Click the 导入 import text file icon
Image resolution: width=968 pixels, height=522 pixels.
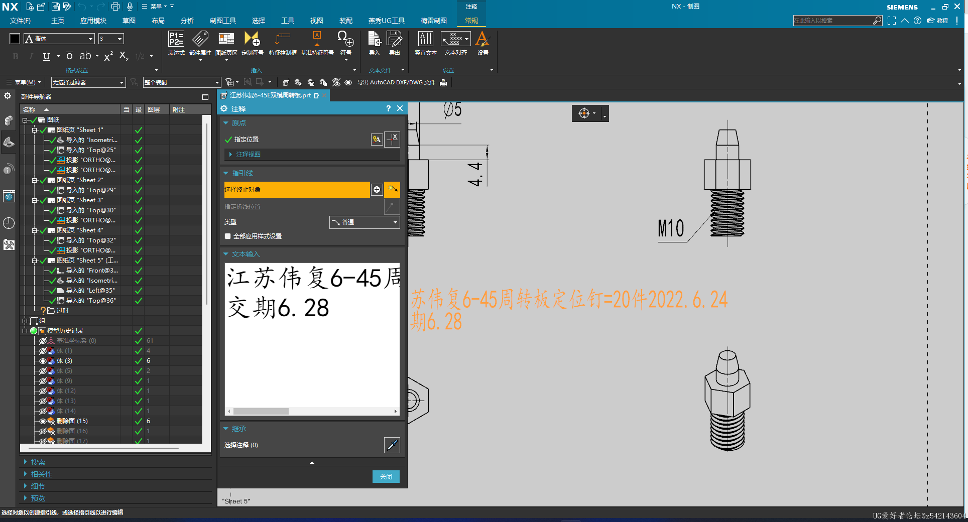coord(375,44)
